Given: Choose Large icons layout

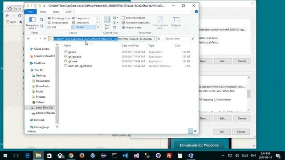Looking at the screenshot, I should [x=81, y=18].
